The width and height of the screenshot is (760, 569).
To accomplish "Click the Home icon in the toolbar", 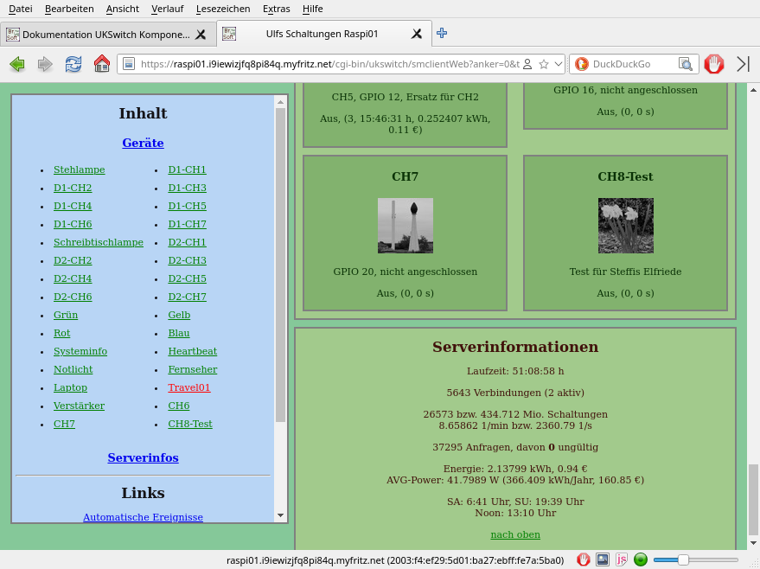I will (101, 64).
